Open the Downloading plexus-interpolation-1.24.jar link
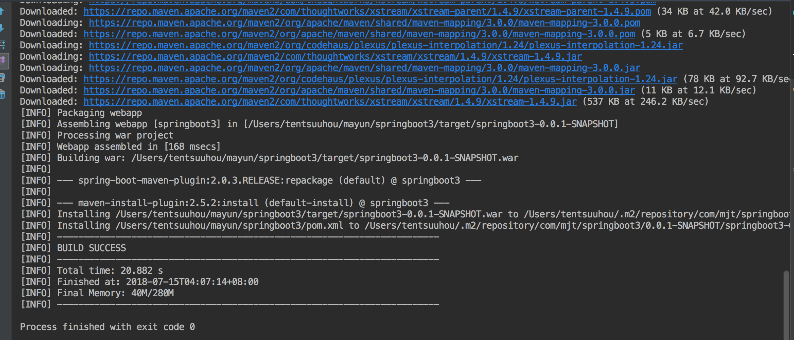Screen dimensions: 794x340 (385, 45)
